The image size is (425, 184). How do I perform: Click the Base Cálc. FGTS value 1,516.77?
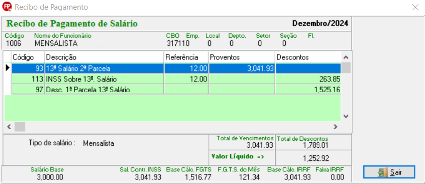click(x=198, y=177)
